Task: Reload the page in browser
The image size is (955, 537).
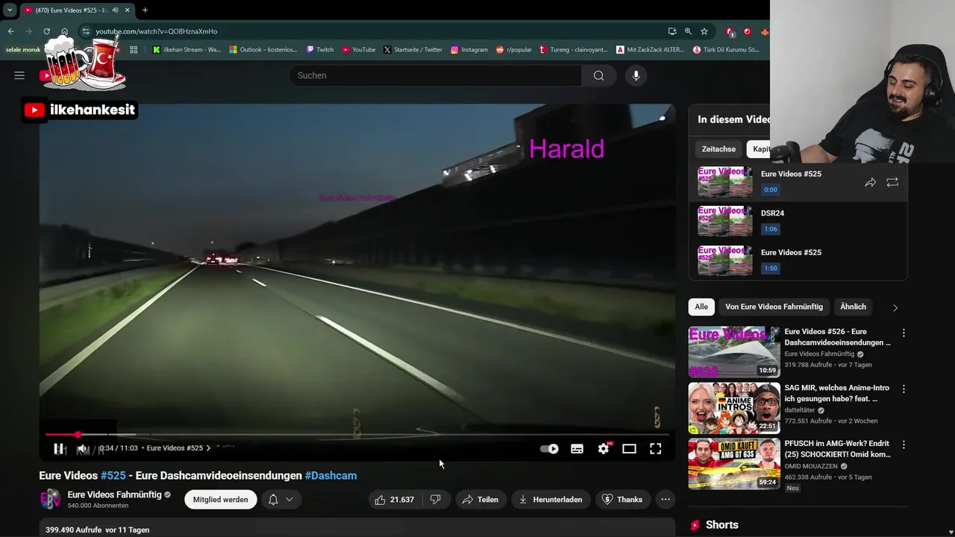Action: (x=46, y=31)
